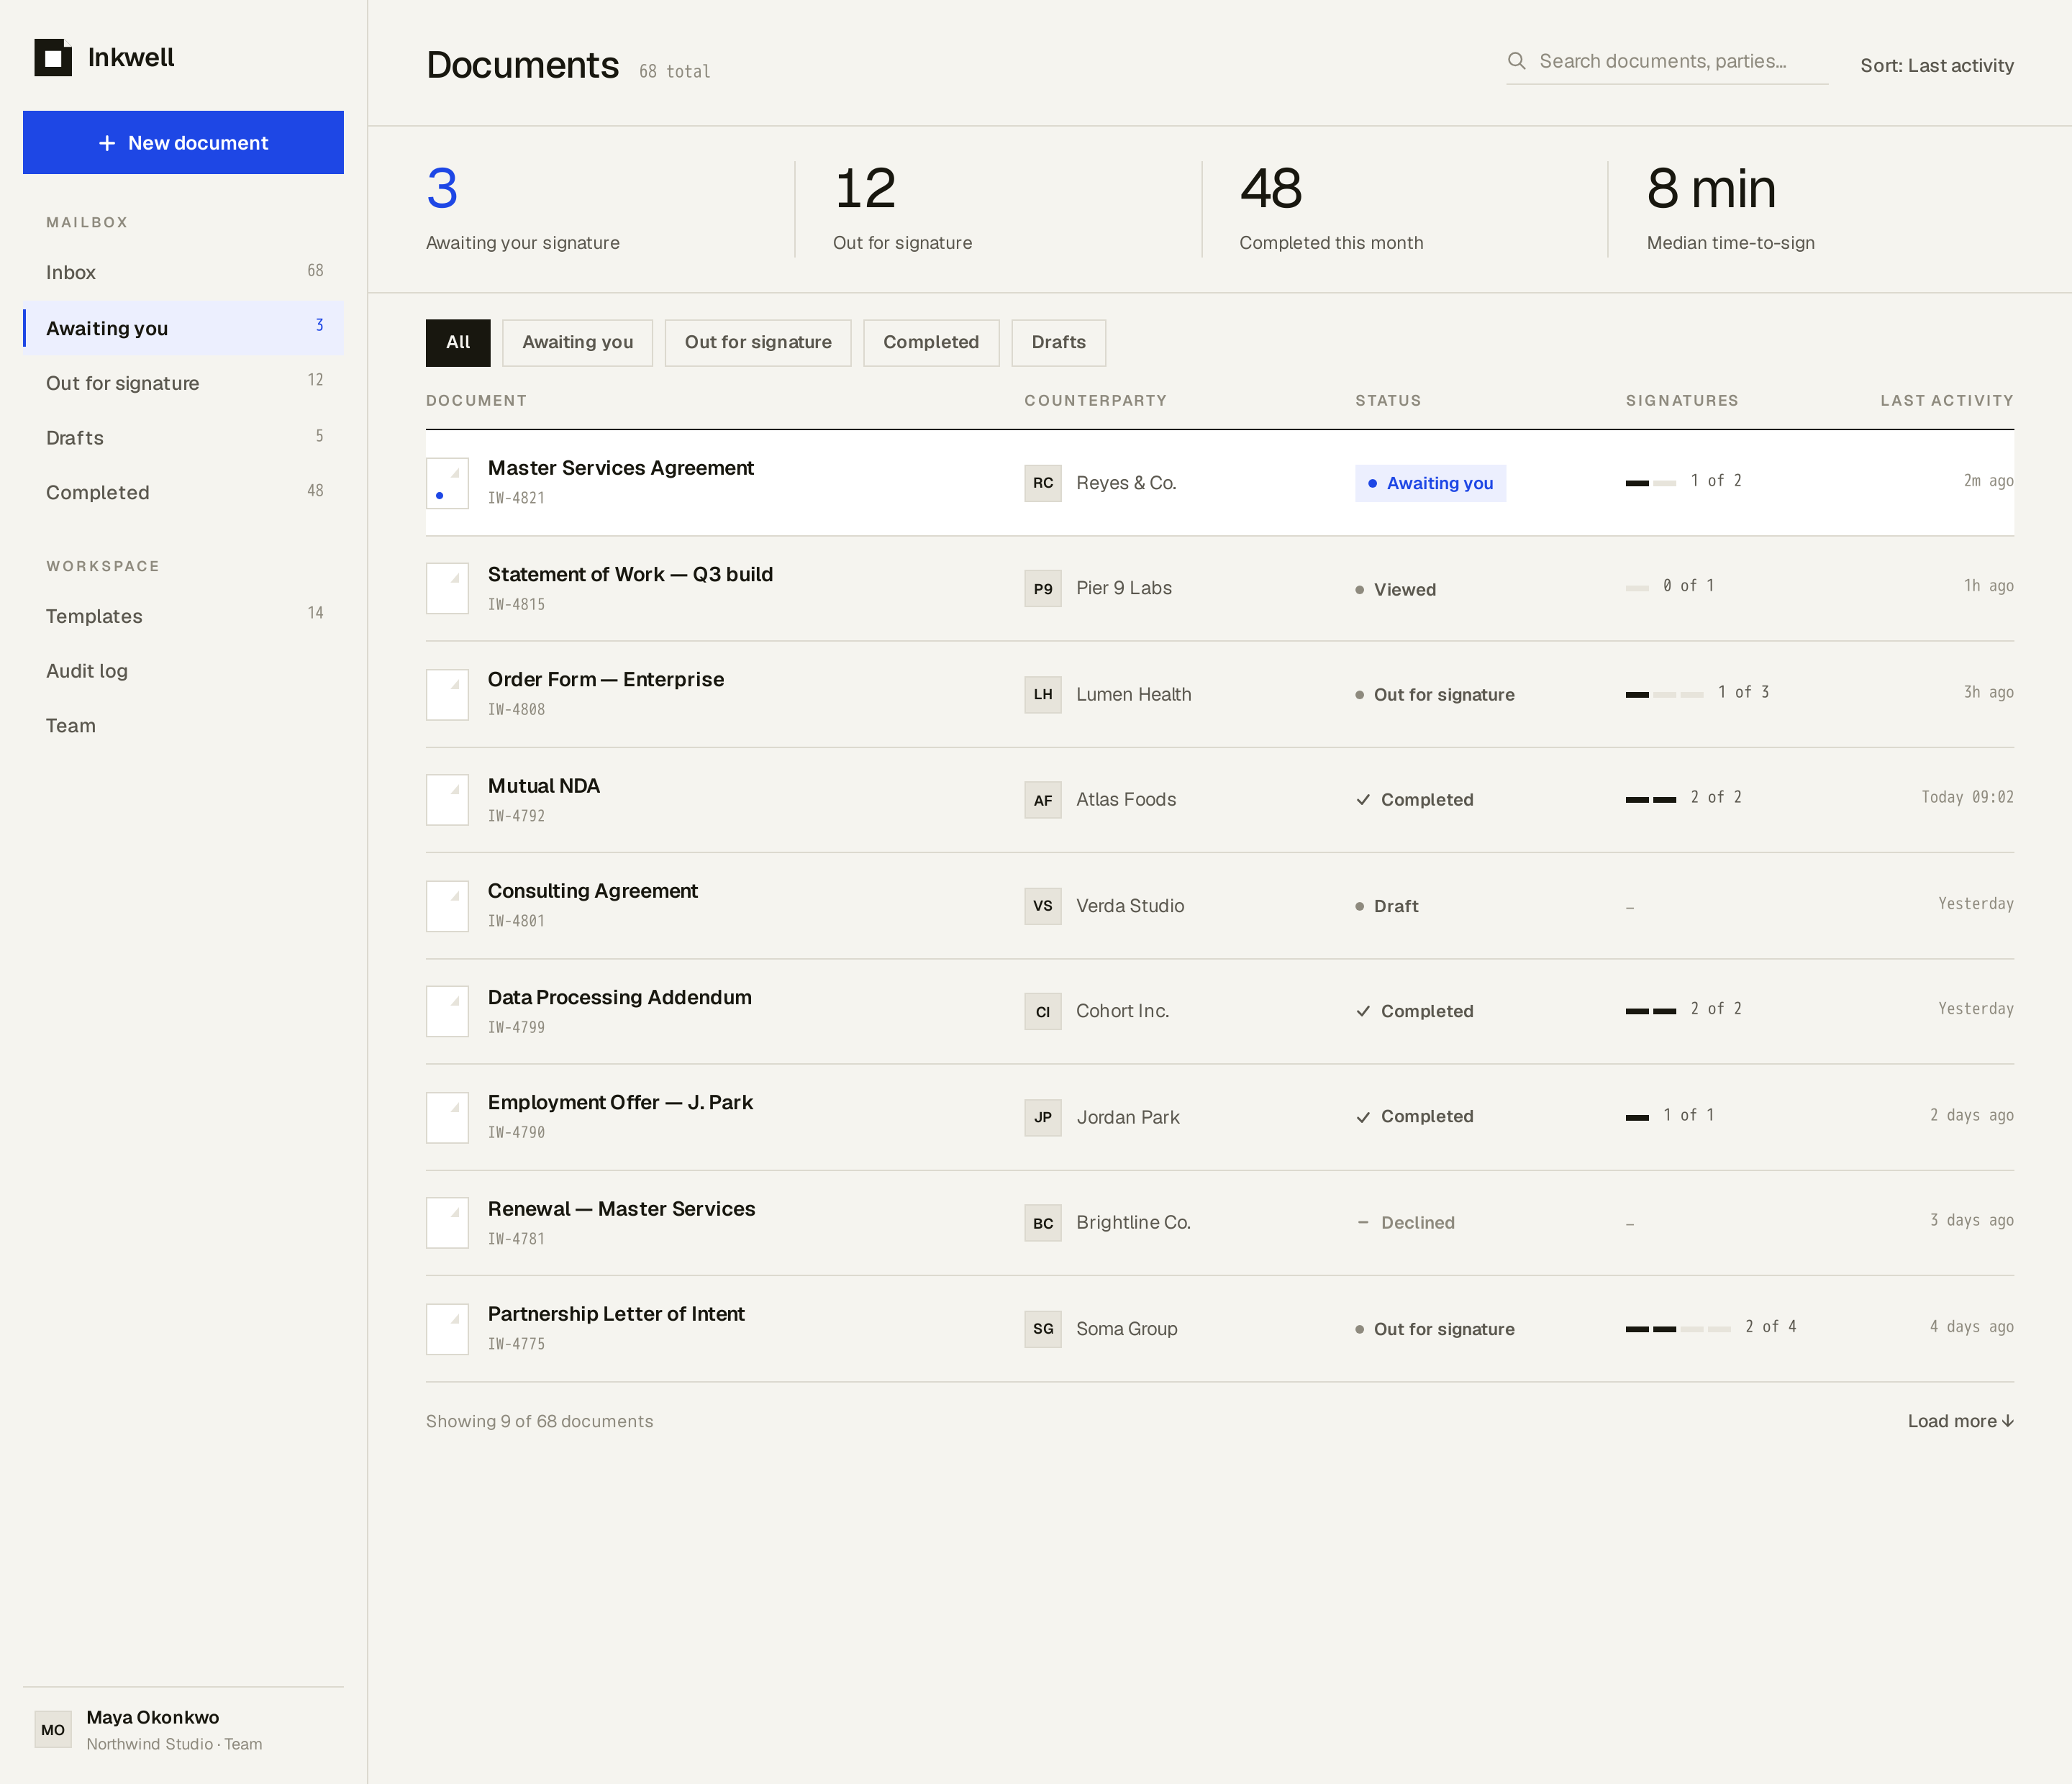The width and height of the screenshot is (2072, 1784).
Task: Switch to the Awaiting you filter tab
Action: (577, 343)
